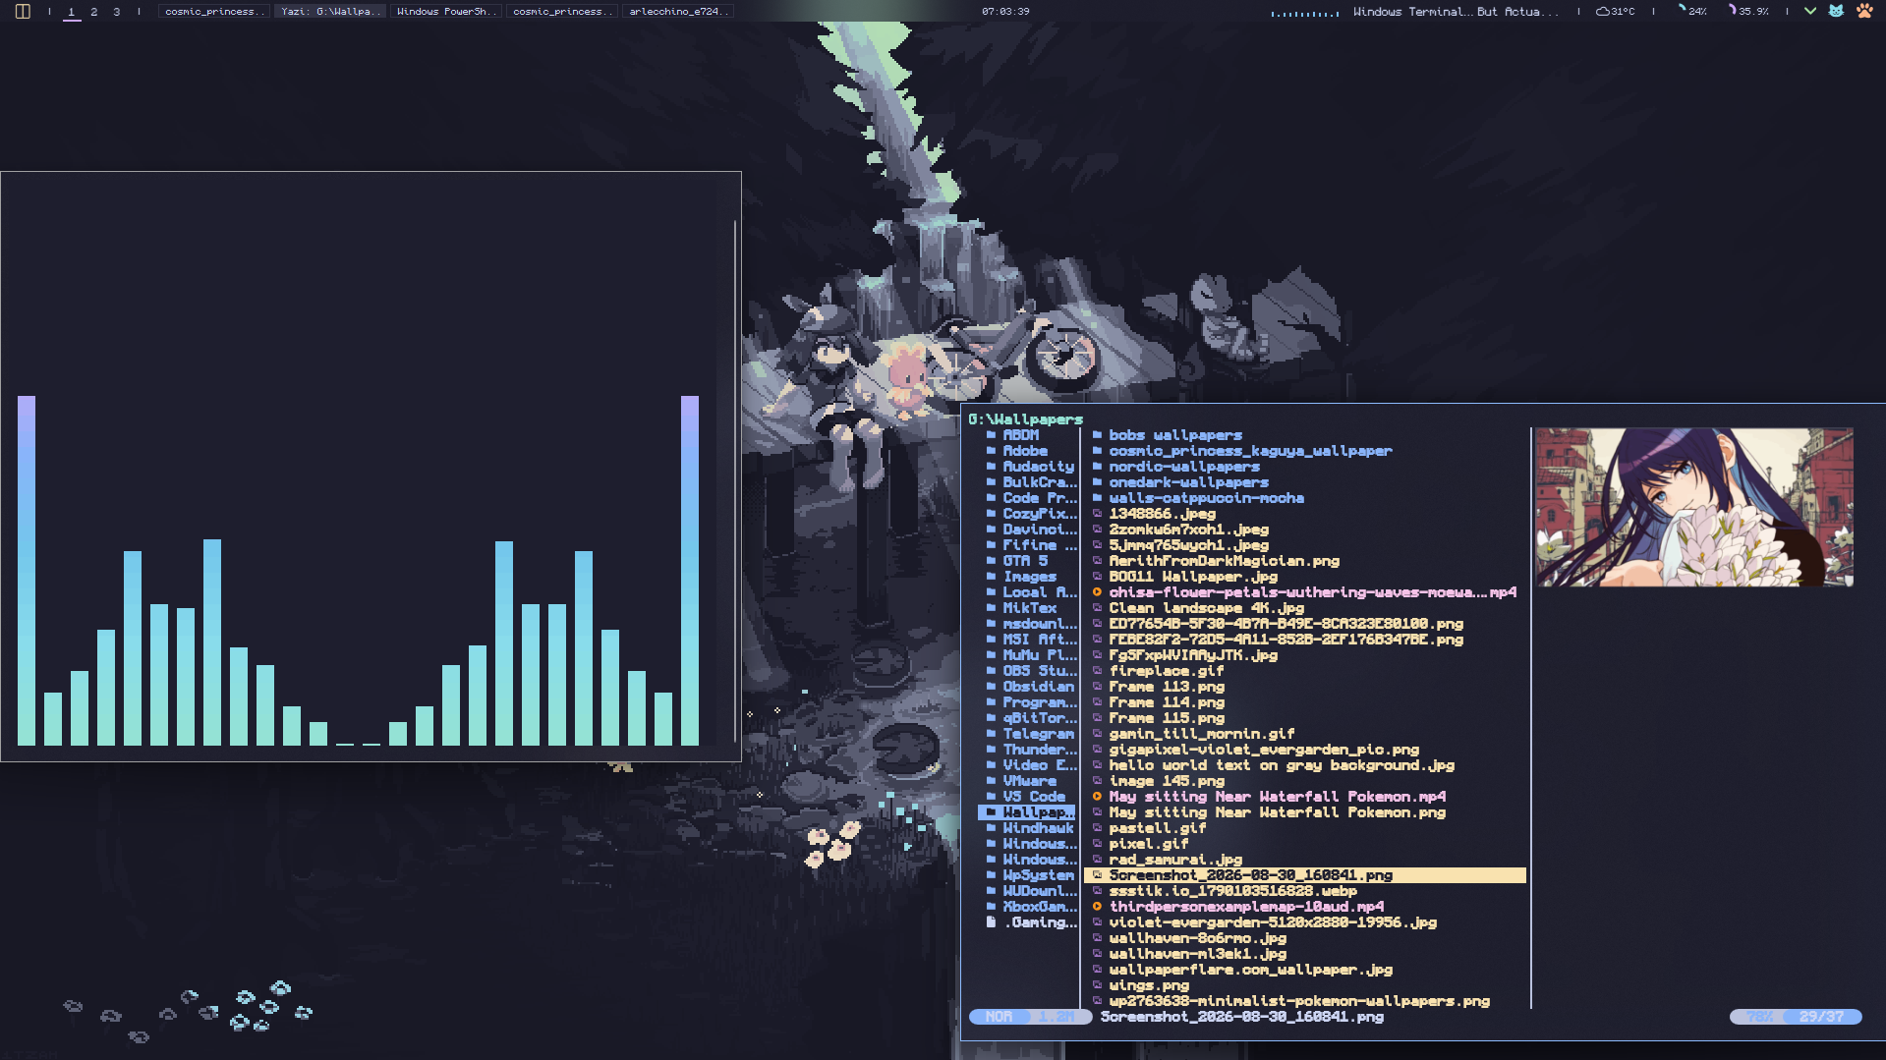This screenshot has width=1886, height=1060.
Task: Click the split-layout icon in the top bar
Action: (x=23, y=11)
